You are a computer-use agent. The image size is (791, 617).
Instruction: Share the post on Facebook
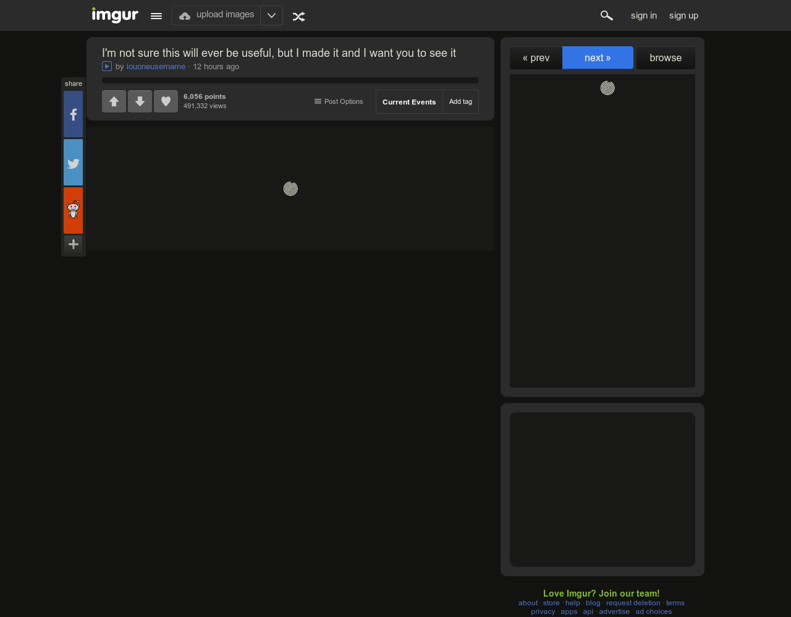click(x=73, y=114)
